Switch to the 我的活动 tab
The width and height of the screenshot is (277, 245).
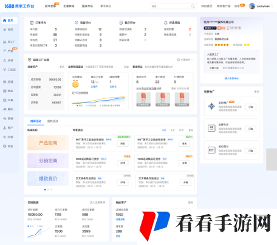pyautogui.click(x=53, y=121)
